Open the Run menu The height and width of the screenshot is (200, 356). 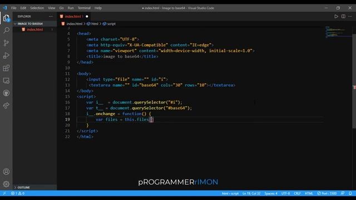pos(71,8)
